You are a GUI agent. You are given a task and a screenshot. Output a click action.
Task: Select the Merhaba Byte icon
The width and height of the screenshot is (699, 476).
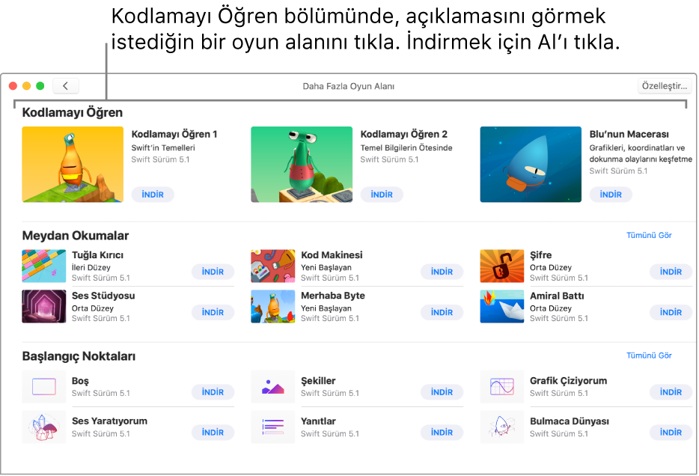[x=273, y=306]
